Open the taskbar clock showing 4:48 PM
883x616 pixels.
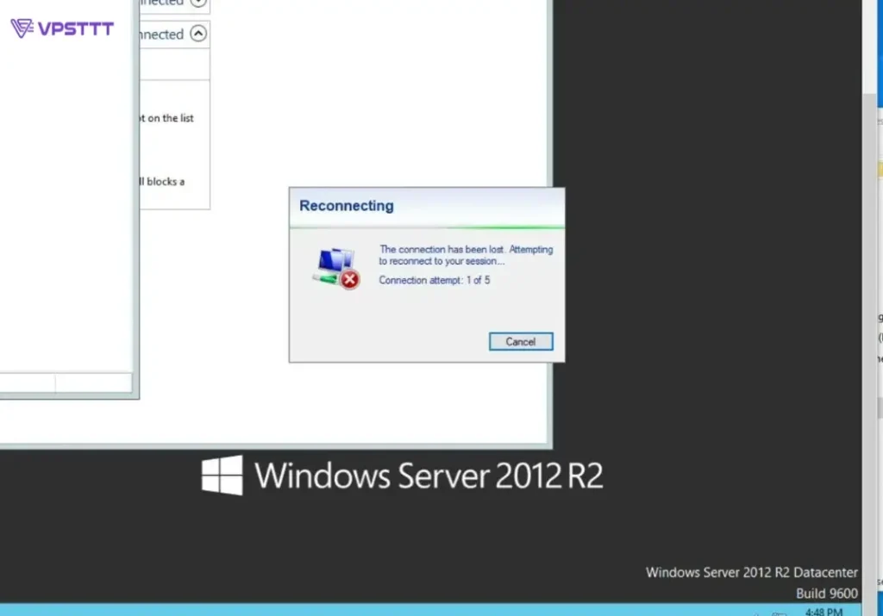(824, 612)
